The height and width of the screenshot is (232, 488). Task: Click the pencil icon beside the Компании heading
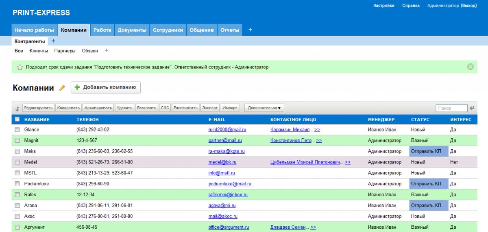(62, 88)
